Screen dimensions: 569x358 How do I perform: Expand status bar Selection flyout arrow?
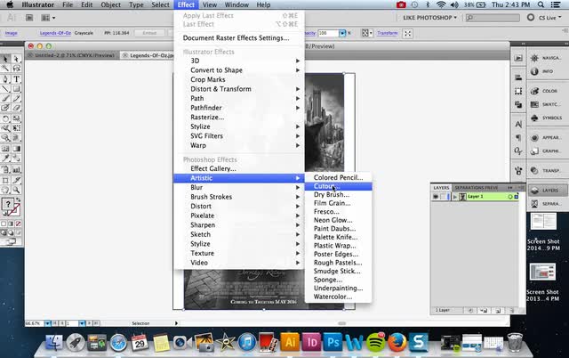[176, 323]
